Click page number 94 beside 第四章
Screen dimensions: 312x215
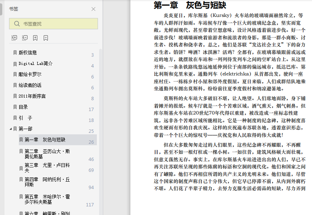point(91,188)
